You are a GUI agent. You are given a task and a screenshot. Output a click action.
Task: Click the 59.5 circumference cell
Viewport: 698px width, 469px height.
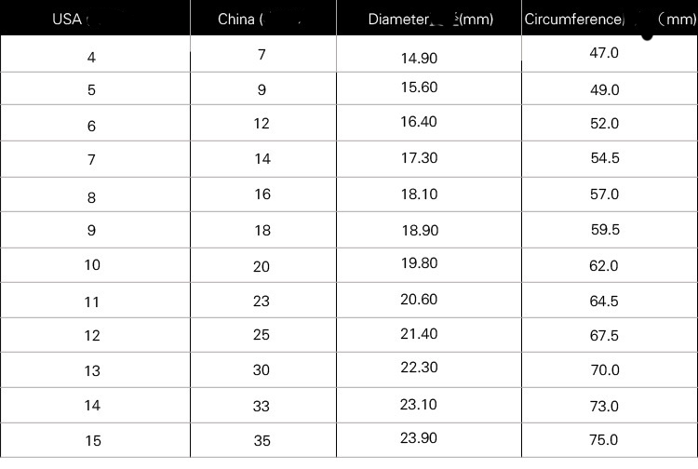[x=604, y=229]
